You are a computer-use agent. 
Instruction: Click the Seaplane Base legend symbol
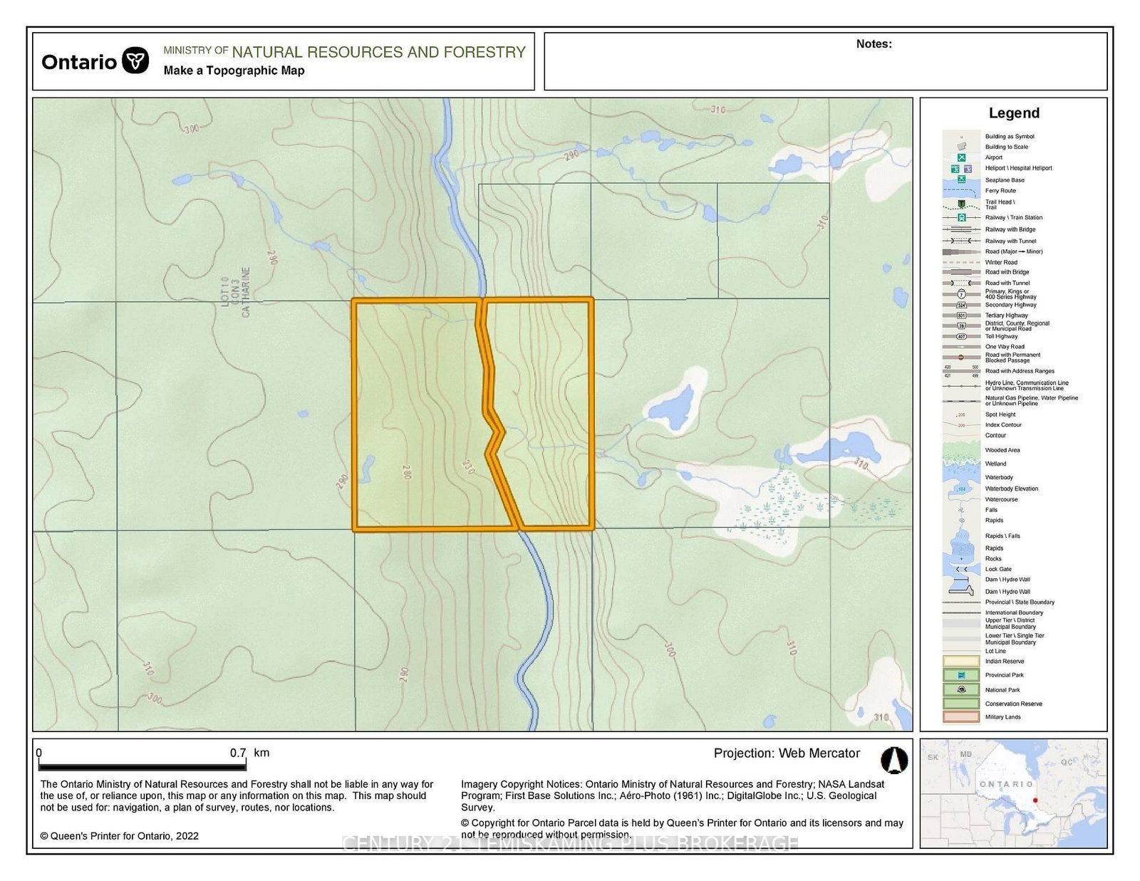pyautogui.click(x=961, y=179)
